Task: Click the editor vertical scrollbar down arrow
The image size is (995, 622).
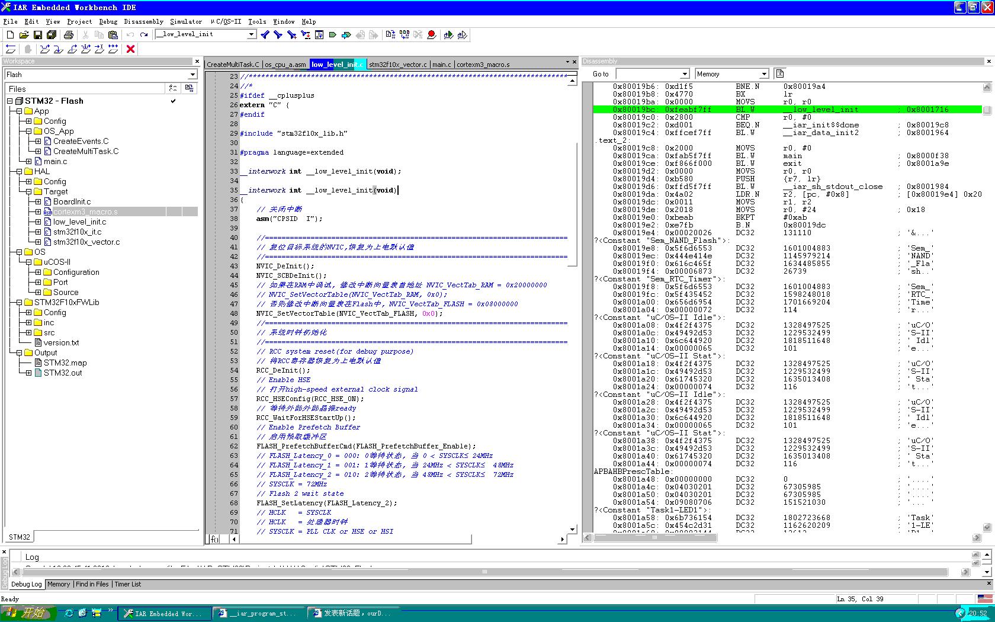Action: [572, 529]
